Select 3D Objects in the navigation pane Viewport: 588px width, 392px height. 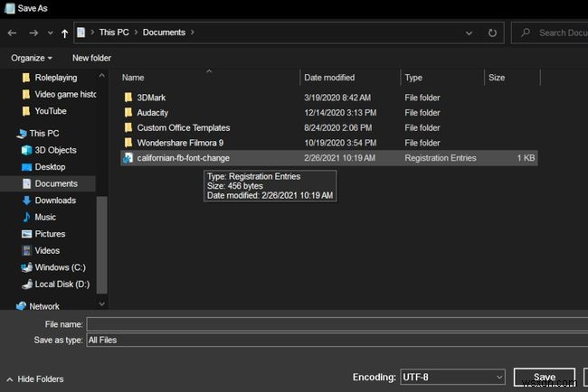(x=49, y=150)
